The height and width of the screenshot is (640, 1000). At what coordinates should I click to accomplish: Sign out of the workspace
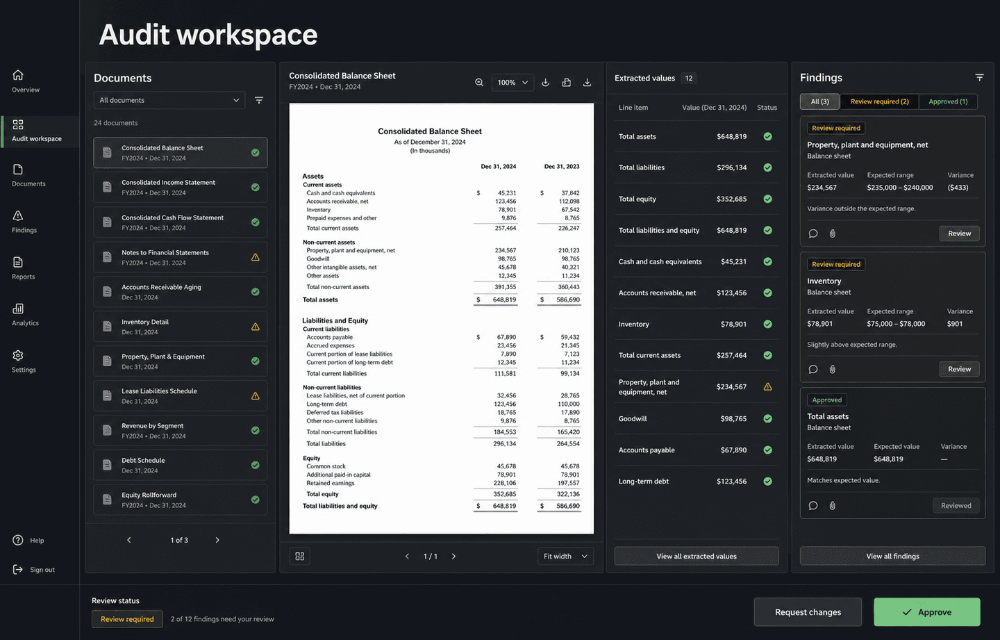tap(34, 570)
